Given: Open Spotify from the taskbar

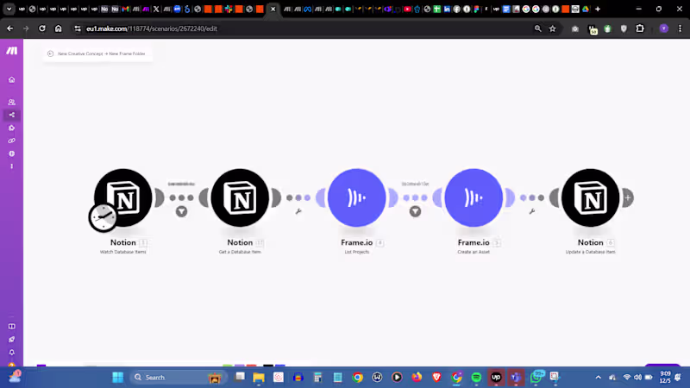Looking at the screenshot, I should pyautogui.click(x=476, y=378).
